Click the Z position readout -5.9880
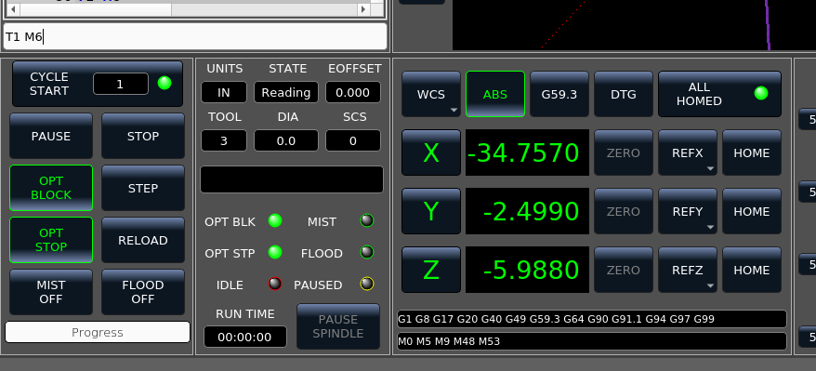Viewport: 816px width, 371px height. click(527, 270)
